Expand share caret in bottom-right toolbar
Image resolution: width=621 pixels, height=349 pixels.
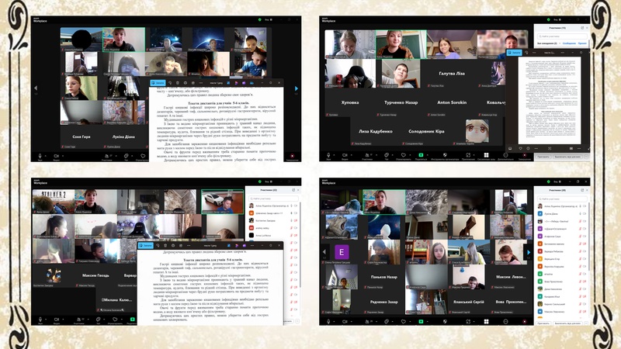[x=427, y=321]
